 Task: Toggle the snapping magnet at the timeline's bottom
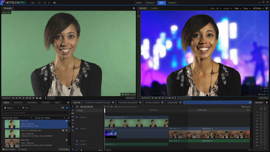(73, 149)
